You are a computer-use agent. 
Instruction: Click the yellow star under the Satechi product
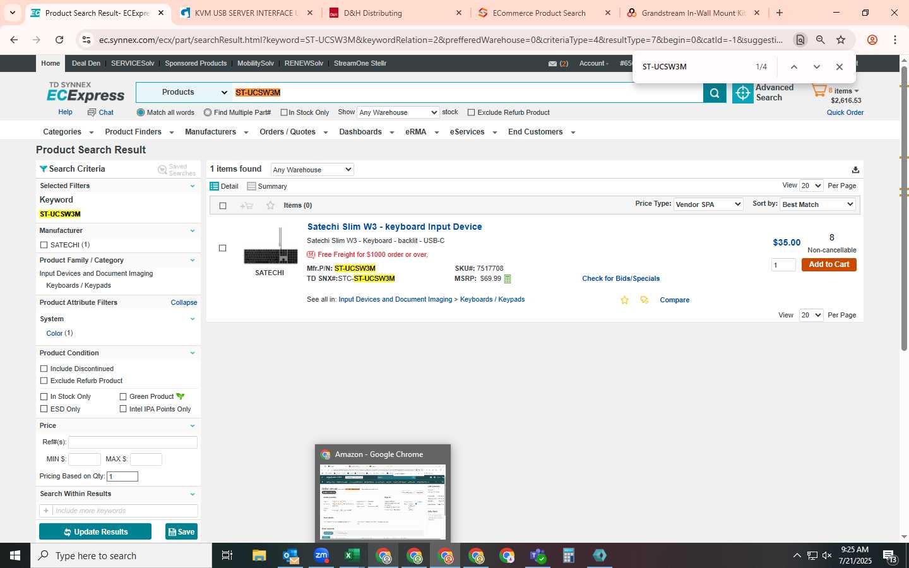pos(624,300)
